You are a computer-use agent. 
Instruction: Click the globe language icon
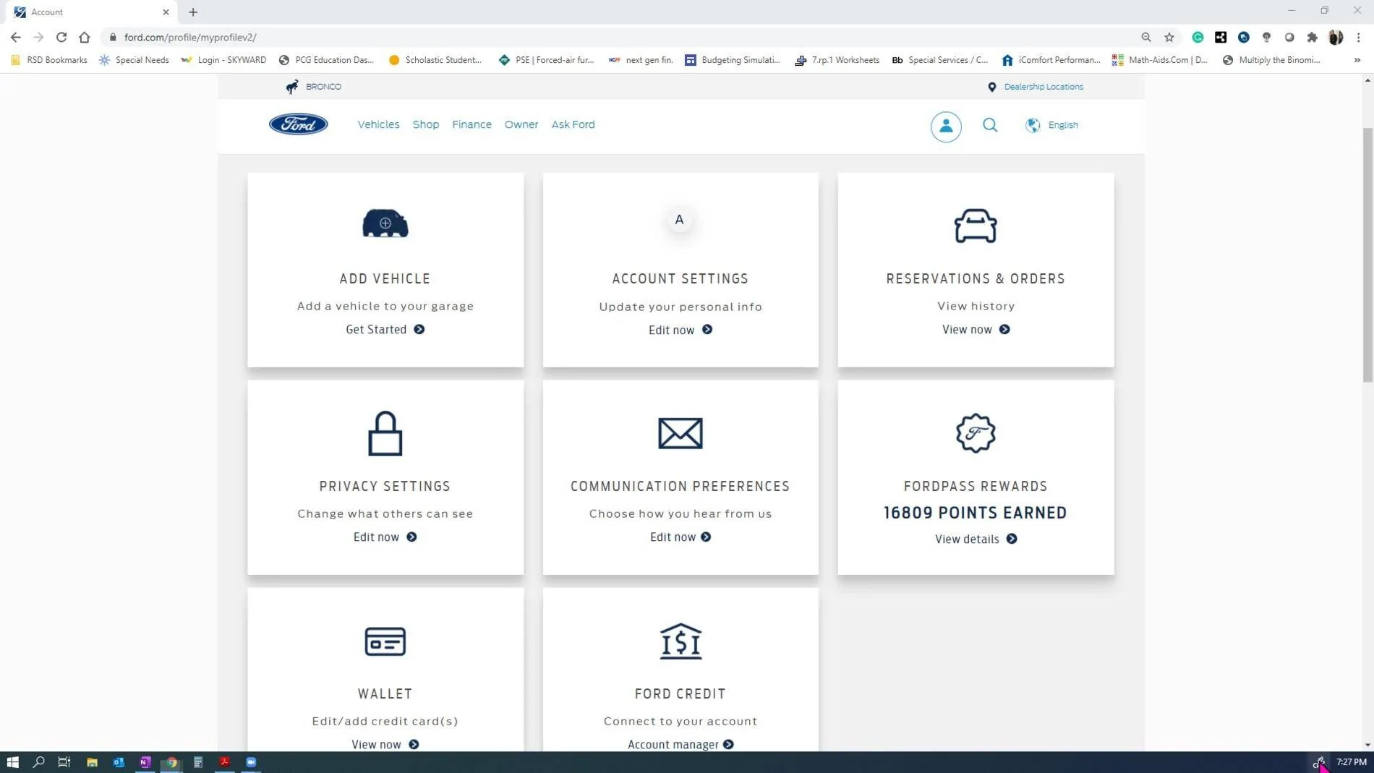tap(1033, 125)
